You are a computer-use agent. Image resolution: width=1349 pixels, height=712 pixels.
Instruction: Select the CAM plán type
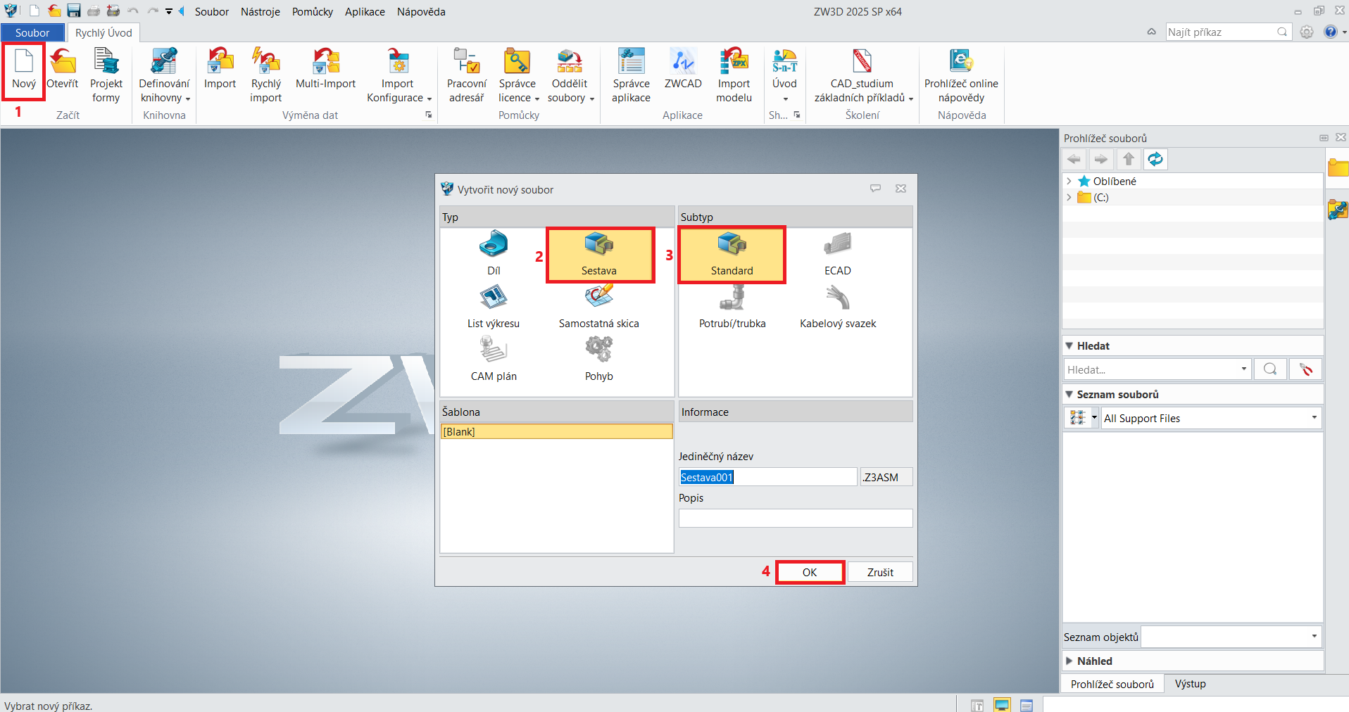494,358
